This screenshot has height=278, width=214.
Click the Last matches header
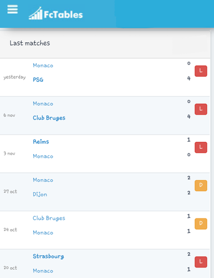pos(30,43)
